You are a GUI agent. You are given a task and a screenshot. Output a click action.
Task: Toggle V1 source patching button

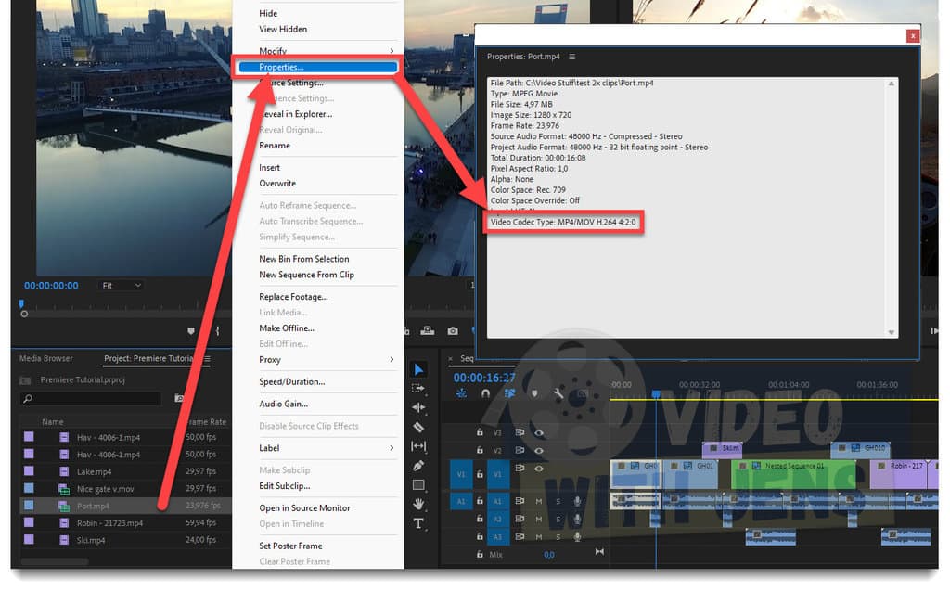(x=460, y=474)
